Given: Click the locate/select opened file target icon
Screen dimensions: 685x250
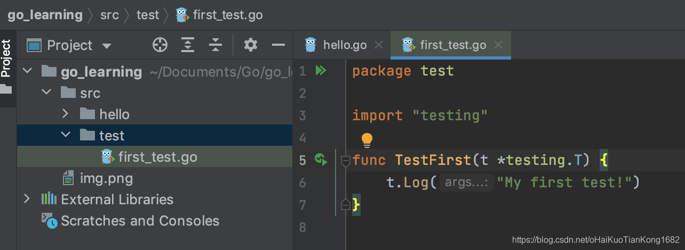Looking at the screenshot, I should pyautogui.click(x=160, y=45).
